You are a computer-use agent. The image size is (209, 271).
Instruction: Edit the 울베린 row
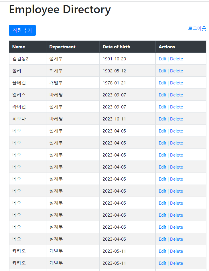point(163,83)
